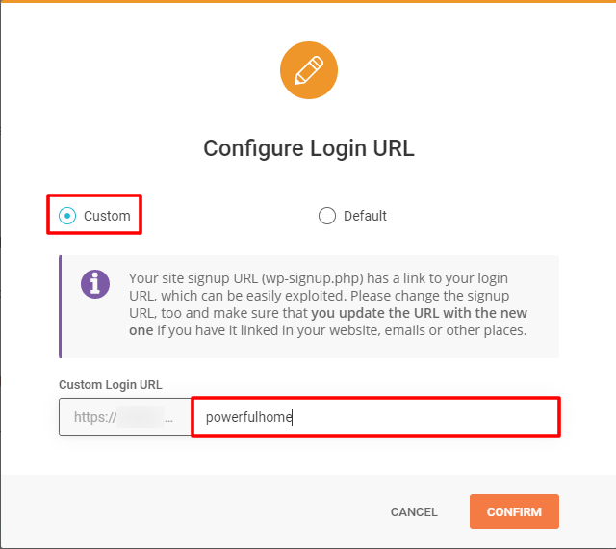The image size is (616, 549).
Task: Confirm the new login URL
Action: point(514,511)
